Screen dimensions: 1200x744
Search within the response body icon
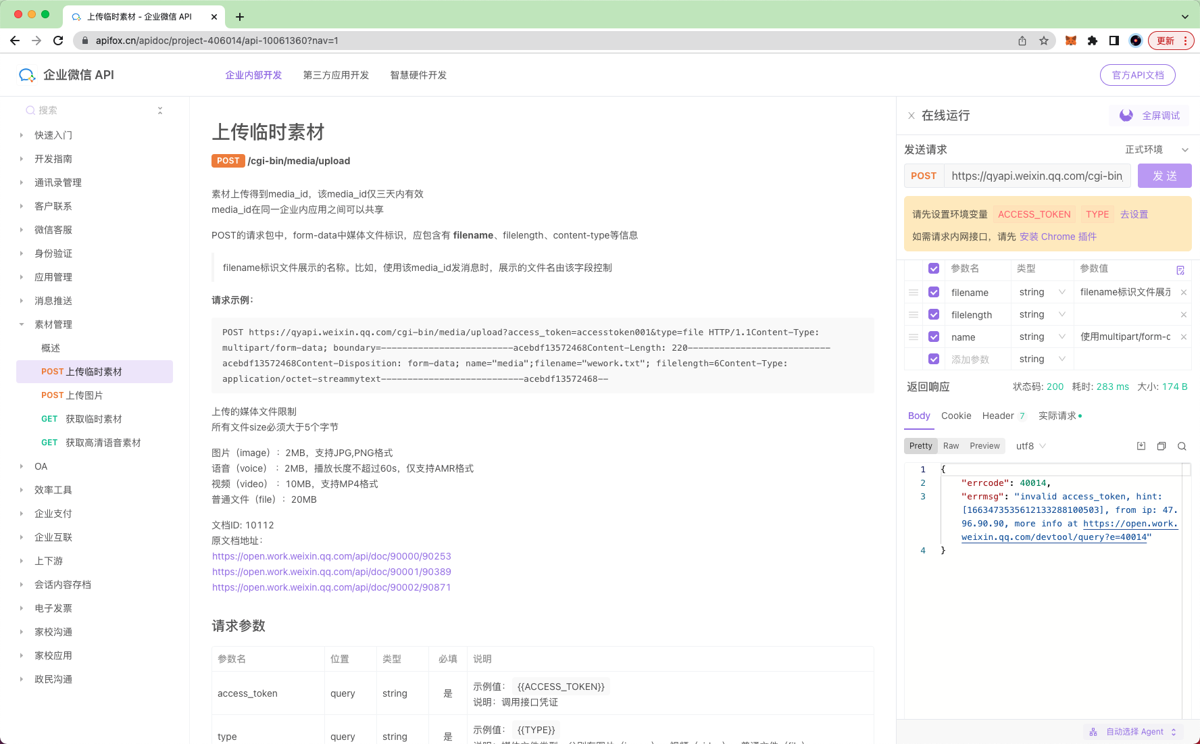coord(1182,446)
